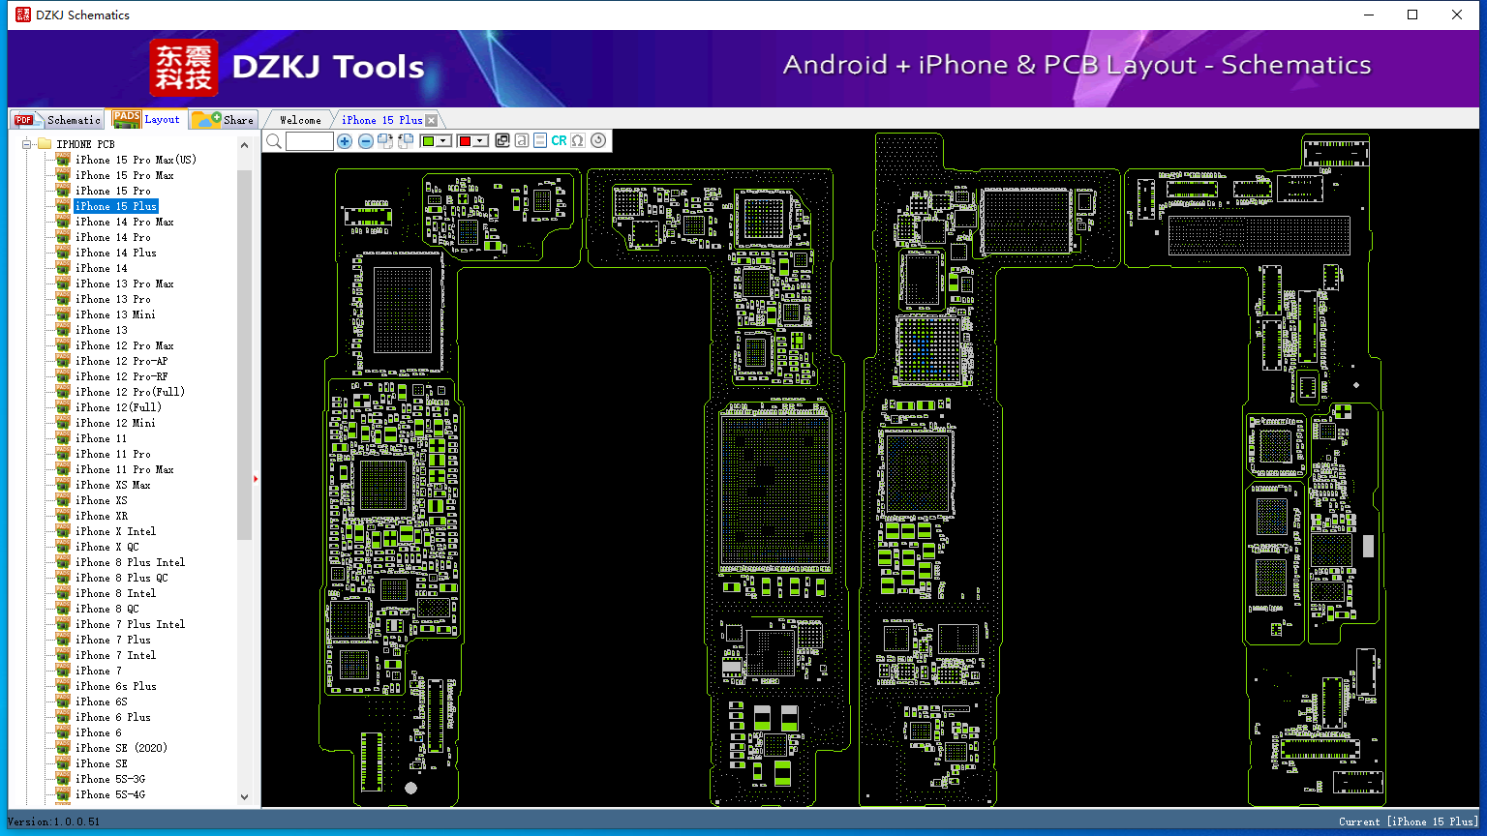Open iPhone 12 Pro-RF layout
Screen dimensions: 1487x836
(x=122, y=376)
